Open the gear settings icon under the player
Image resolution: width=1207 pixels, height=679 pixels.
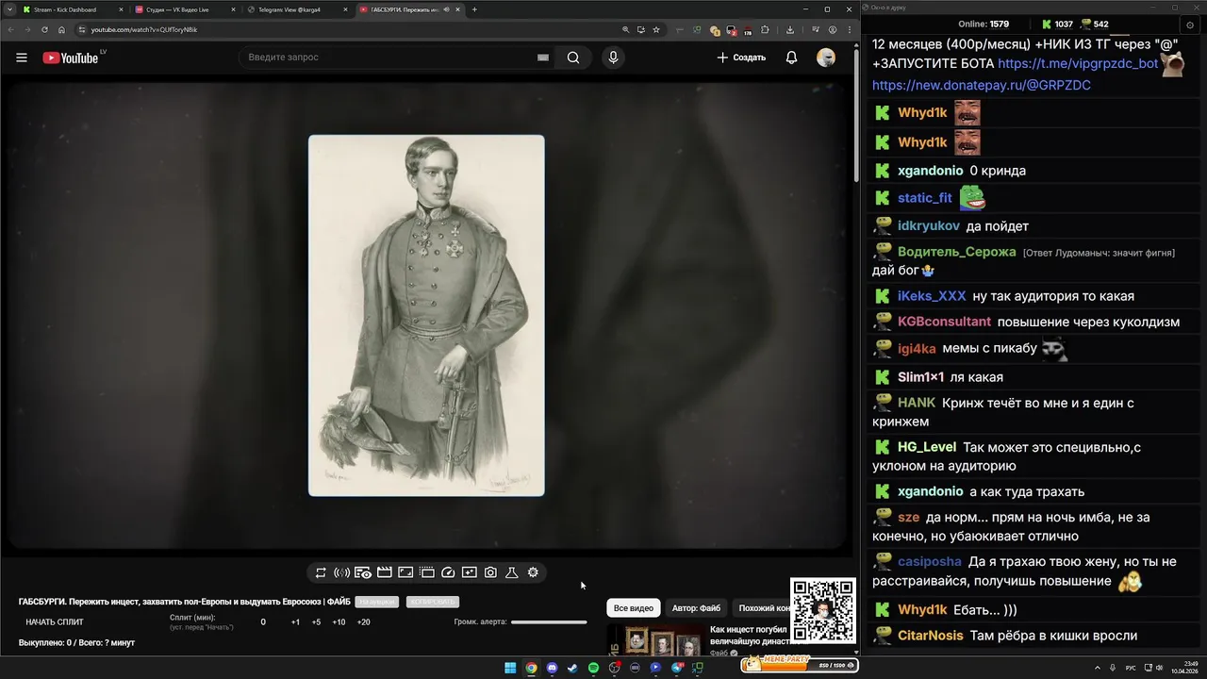(x=533, y=572)
